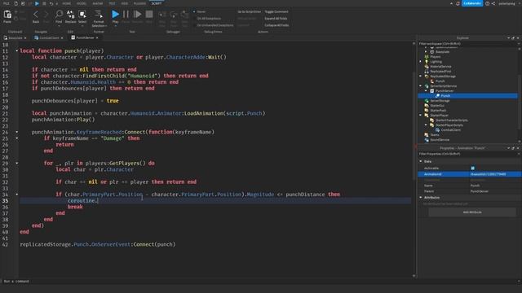This screenshot has height=293, width=522.
Task: Click Collapse All Folds
Action: [276, 25]
